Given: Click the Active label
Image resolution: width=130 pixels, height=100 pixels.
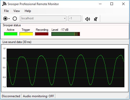Looking at the screenshot, I should (11, 30).
